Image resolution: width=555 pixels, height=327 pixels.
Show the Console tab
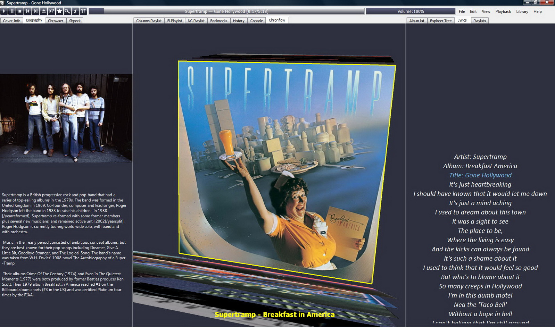tap(257, 21)
